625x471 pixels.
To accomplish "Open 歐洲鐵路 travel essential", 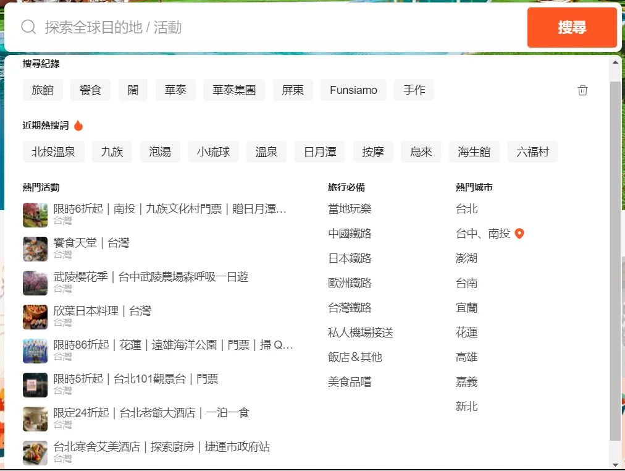I will [350, 283].
